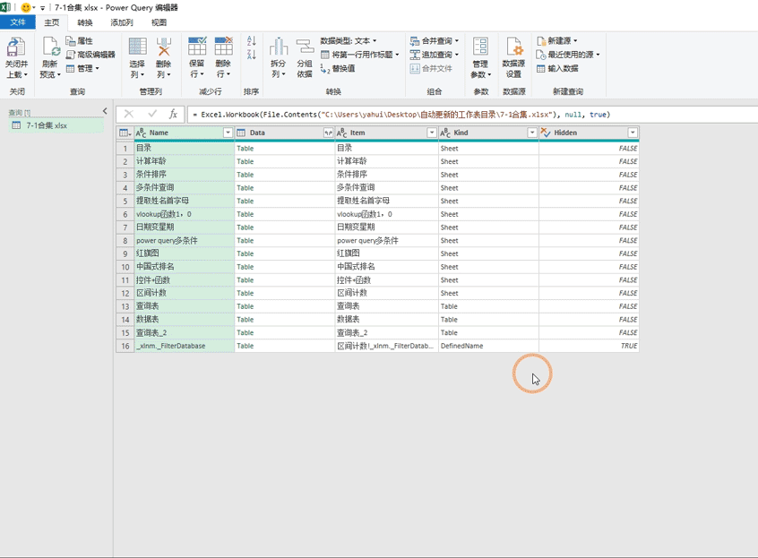The height and width of the screenshot is (558, 758).
Task: Open the Recent Sources (最近使用的源) dropdown
Action: [x=568, y=55]
